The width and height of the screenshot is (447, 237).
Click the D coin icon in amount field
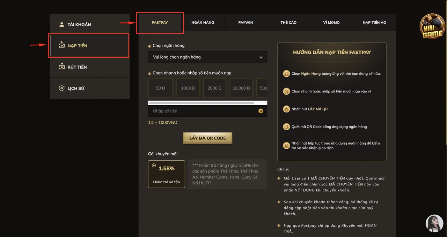pos(261,111)
